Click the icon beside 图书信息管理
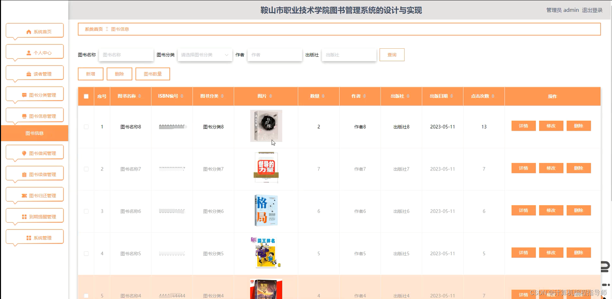This screenshot has width=612, height=299. (24, 117)
